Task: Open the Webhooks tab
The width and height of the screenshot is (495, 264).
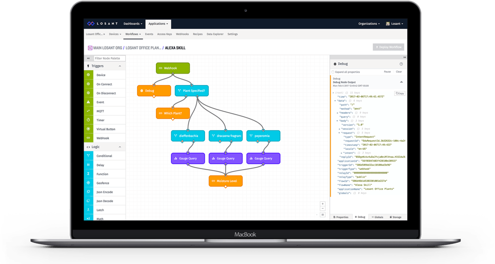Action: (x=182, y=34)
